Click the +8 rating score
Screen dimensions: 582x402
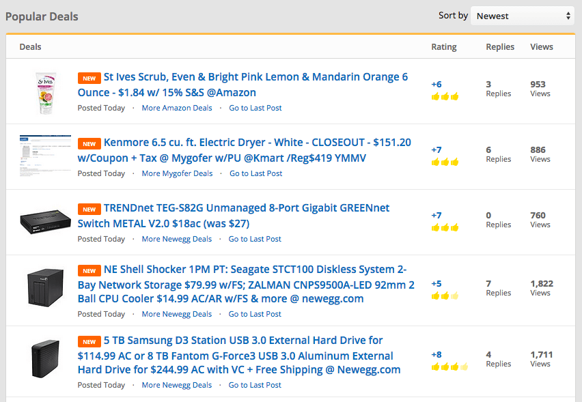(x=436, y=355)
